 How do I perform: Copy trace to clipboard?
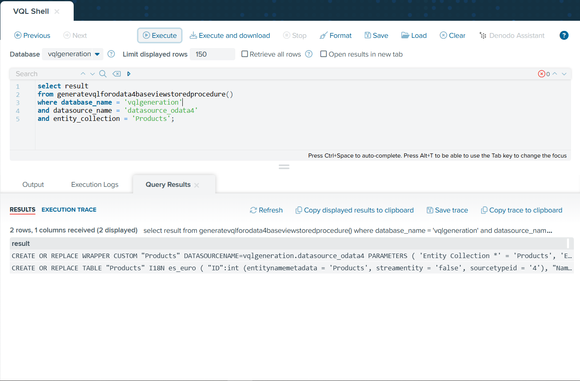point(521,210)
